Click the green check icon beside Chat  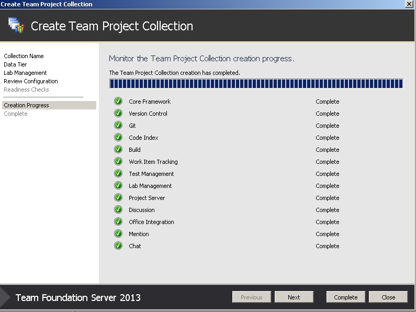[x=118, y=246]
